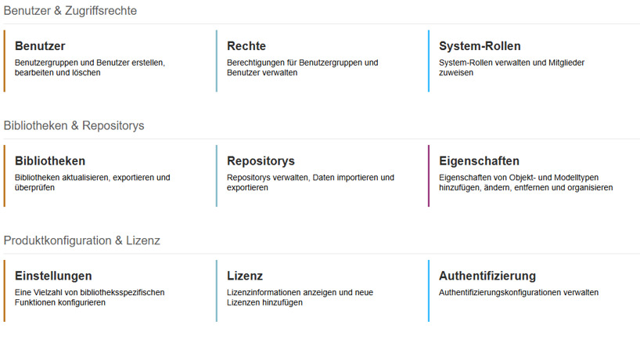640x343 pixels.
Task: Click the 'Benutzer & Zugriffsrechte' section heading
Action: click(x=70, y=11)
